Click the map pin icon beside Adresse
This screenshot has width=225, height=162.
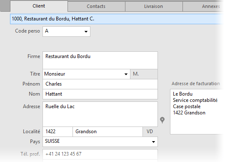pyautogui.click(x=162, y=120)
